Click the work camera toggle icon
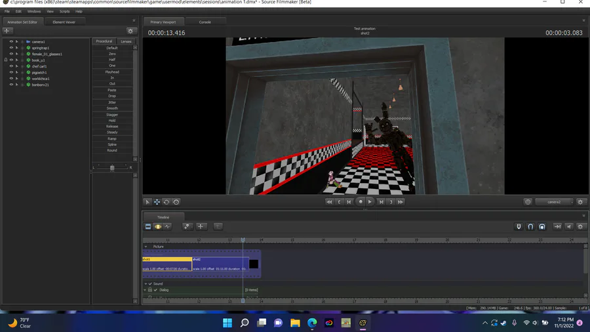Screen dimensions: 590x332 click(x=528, y=202)
